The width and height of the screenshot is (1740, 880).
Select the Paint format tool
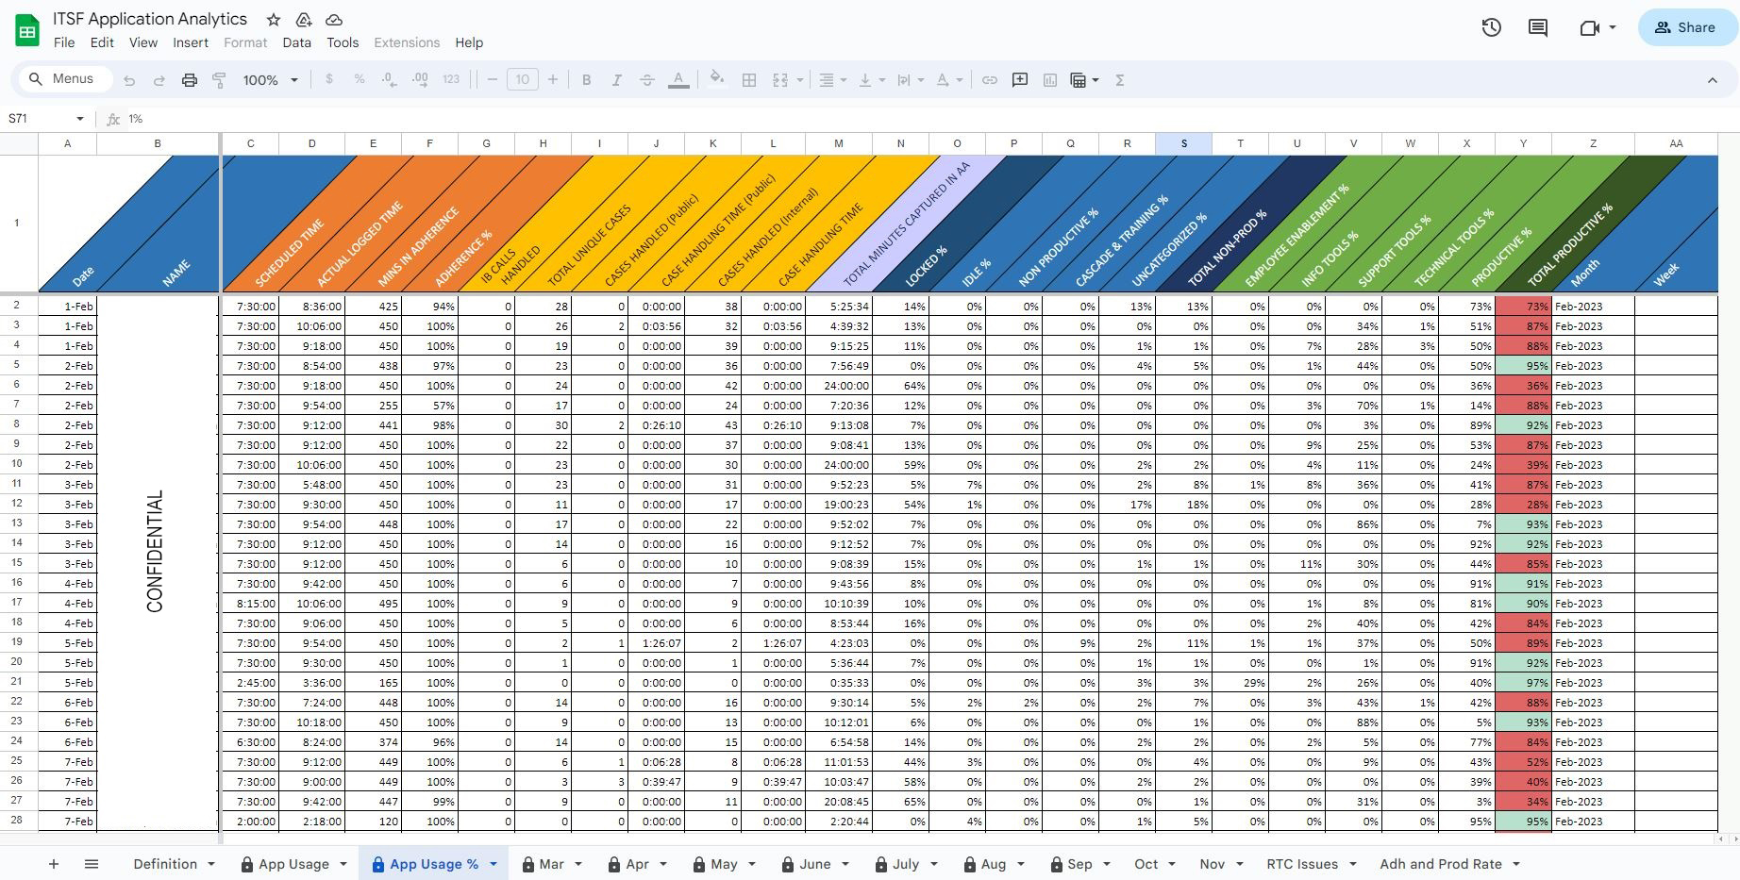[x=220, y=80]
